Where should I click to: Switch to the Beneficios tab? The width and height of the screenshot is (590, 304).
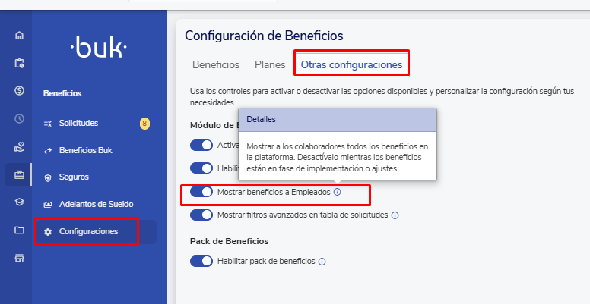[x=216, y=65]
